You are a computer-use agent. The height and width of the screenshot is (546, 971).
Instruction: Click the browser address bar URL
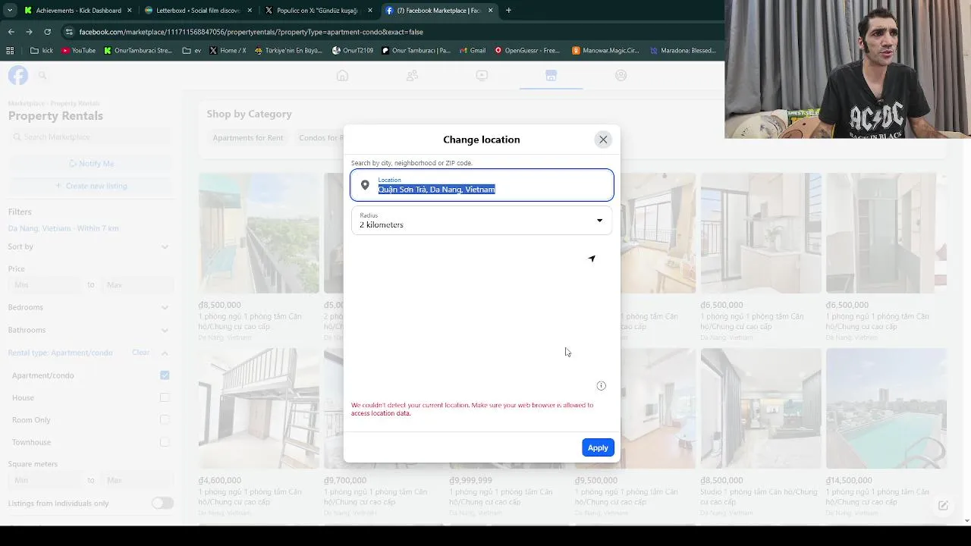(x=251, y=32)
